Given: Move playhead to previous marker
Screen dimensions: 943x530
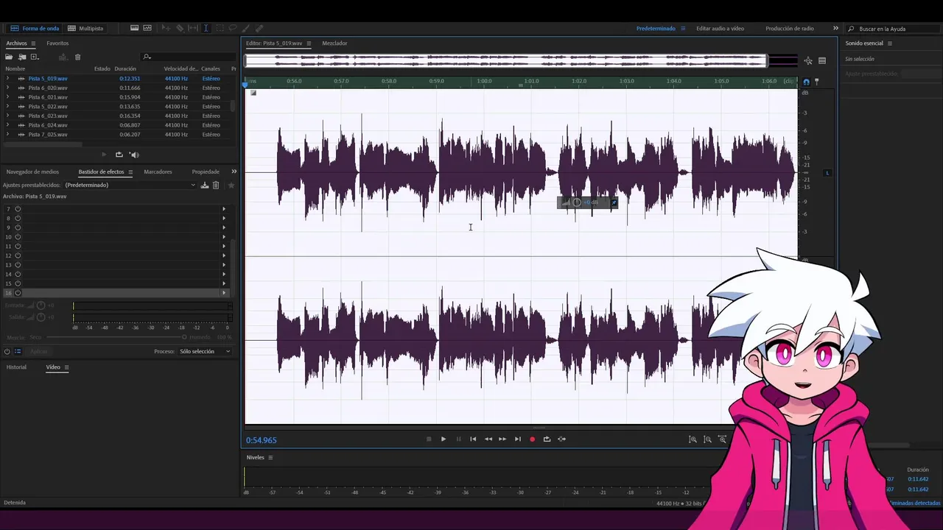Looking at the screenshot, I should 473,439.
